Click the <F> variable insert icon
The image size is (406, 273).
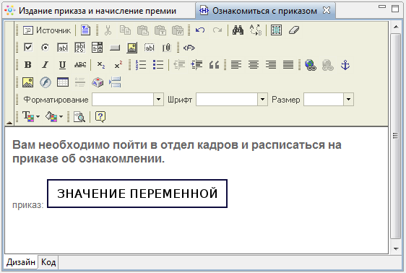(189, 48)
